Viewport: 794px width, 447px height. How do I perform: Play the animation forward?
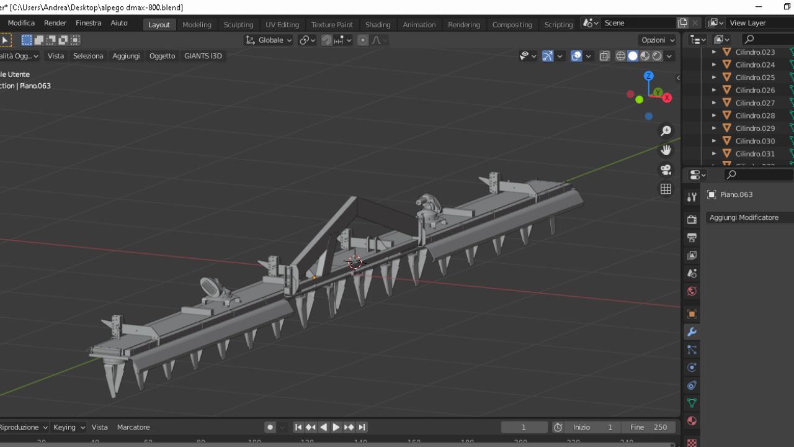tap(336, 427)
